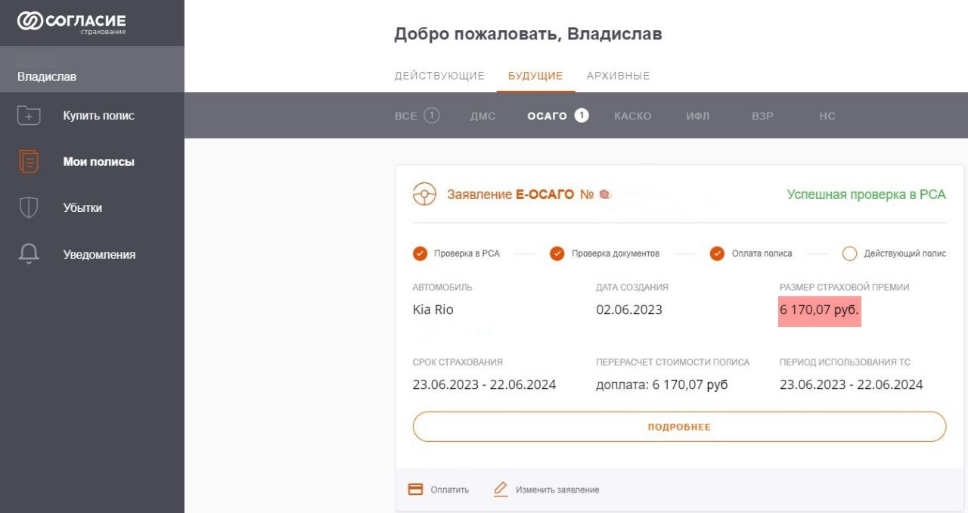
Task: Click the Оплата полиса step checkmark
Action: 717,253
